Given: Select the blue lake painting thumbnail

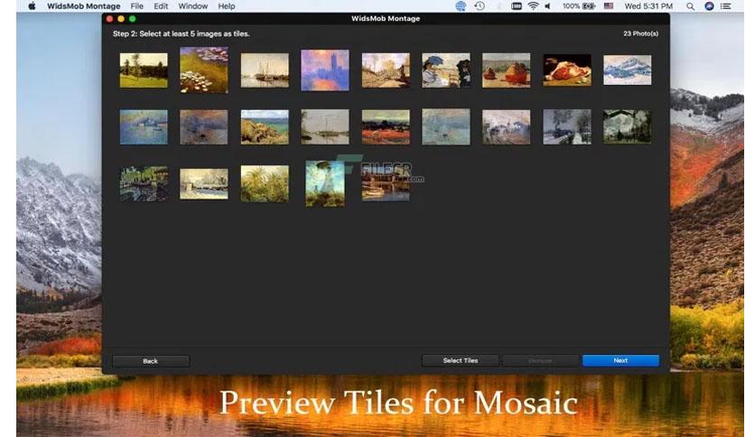Looking at the screenshot, I should [144, 127].
